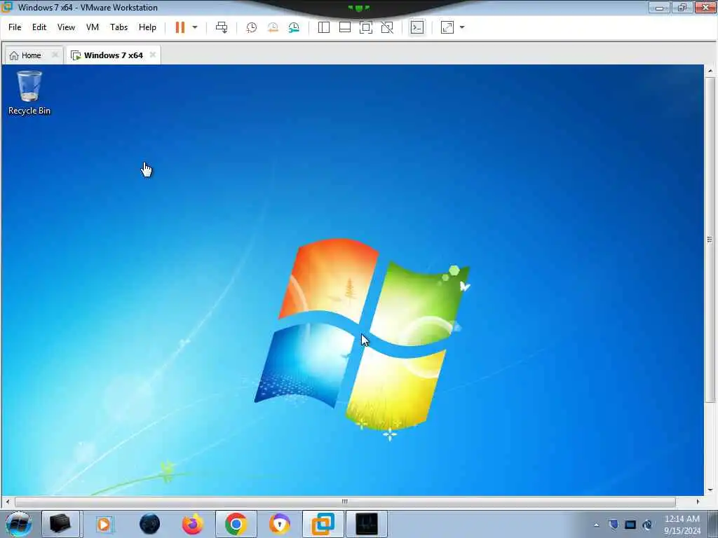Viewport: 718px width, 538px height.
Task: Open the Help menu
Action: 147,27
